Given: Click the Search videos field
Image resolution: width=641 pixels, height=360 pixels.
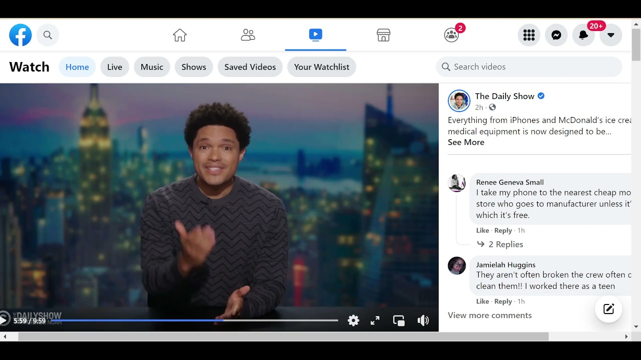Looking at the screenshot, I should (529, 67).
